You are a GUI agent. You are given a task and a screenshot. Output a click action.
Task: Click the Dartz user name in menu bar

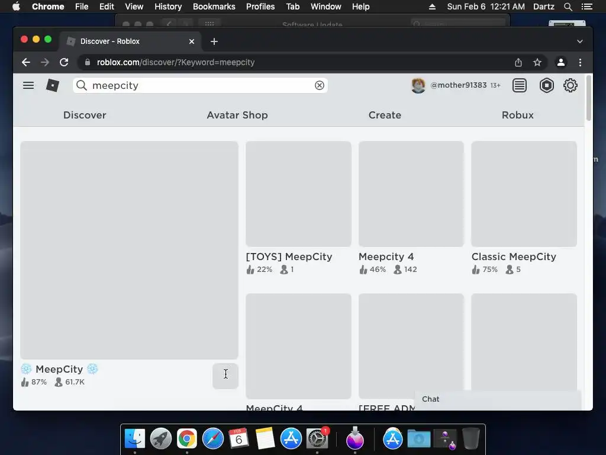pos(543,7)
